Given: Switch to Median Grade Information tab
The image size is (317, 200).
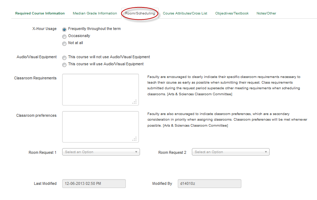Looking at the screenshot, I should [x=95, y=13].
